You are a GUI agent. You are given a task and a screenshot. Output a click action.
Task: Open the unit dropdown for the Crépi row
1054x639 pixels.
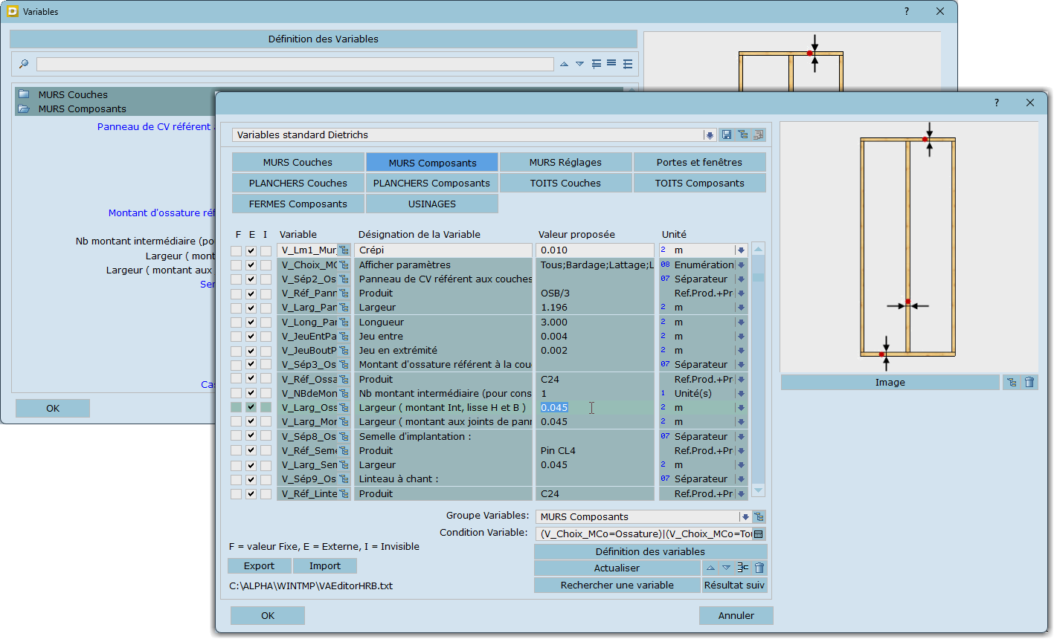[741, 250]
